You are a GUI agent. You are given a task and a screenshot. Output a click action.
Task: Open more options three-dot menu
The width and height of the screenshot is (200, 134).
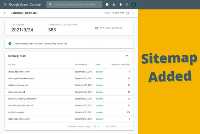133,13
